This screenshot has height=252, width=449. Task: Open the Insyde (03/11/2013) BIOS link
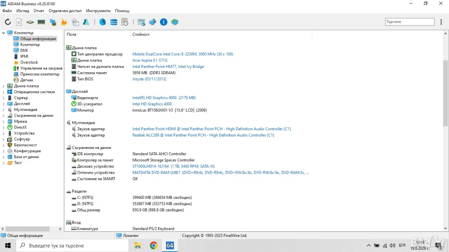[x=149, y=79]
